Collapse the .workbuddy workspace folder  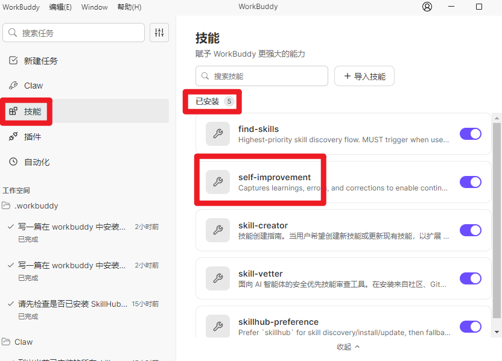(36, 206)
